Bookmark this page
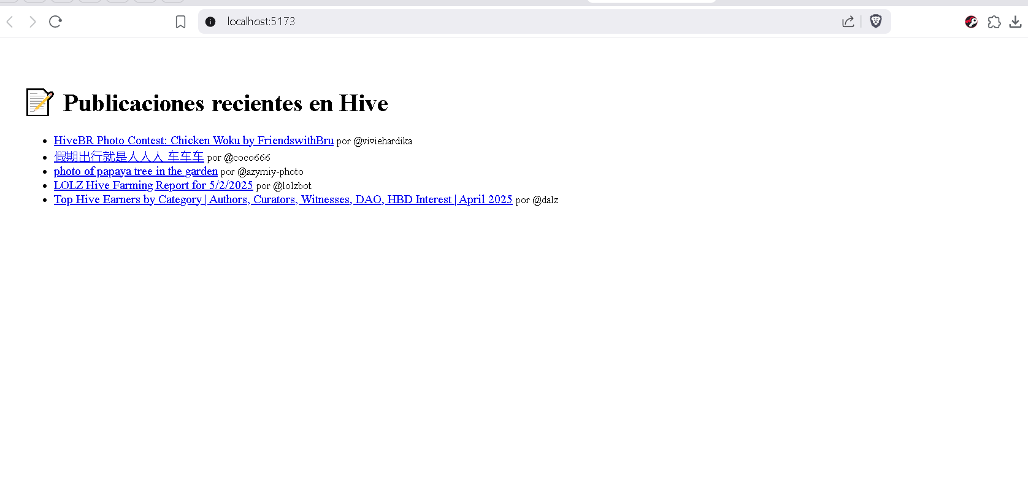The image size is (1028, 480). click(x=180, y=22)
